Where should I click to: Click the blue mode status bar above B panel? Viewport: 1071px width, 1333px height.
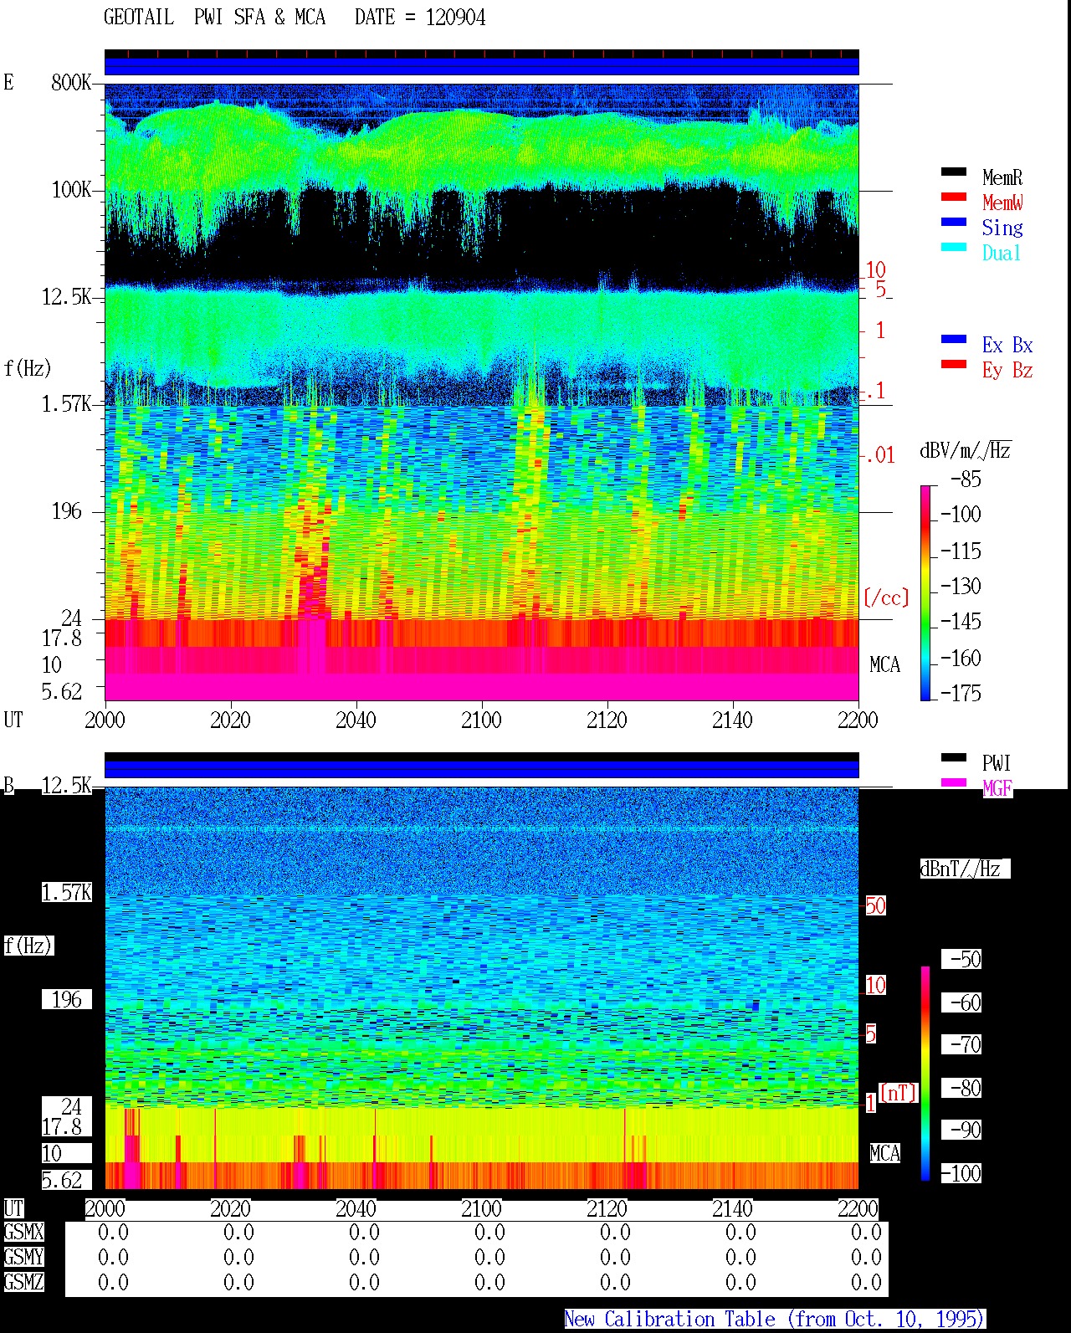click(x=481, y=769)
